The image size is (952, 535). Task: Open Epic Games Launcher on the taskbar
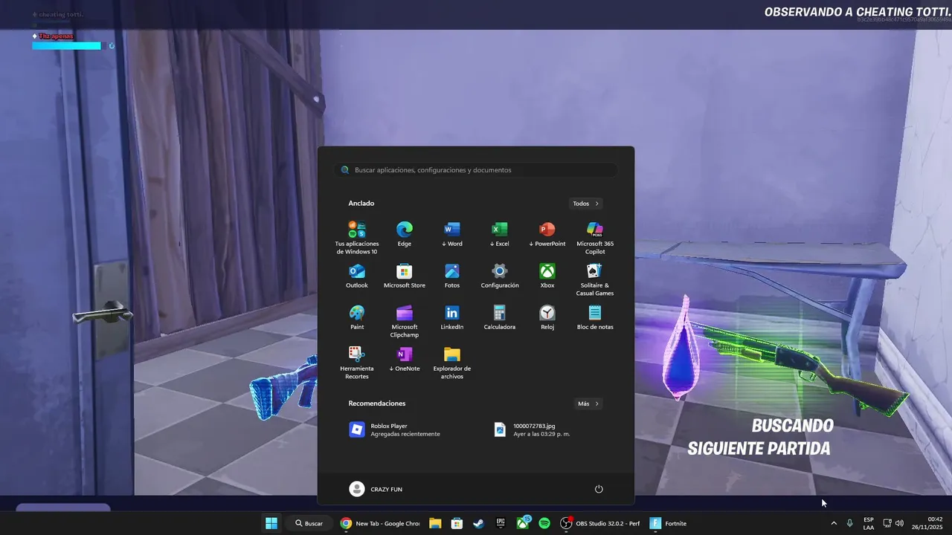[501, 523]
